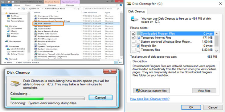Open Windows Firewall with Advanced Security icon

36,54
